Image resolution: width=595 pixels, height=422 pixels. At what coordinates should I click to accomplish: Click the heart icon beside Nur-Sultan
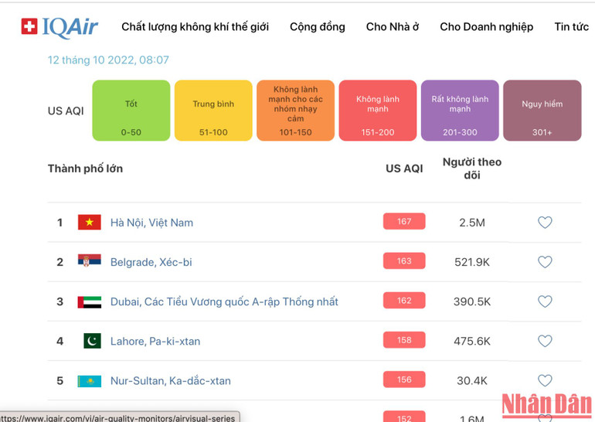pos(545,380)
